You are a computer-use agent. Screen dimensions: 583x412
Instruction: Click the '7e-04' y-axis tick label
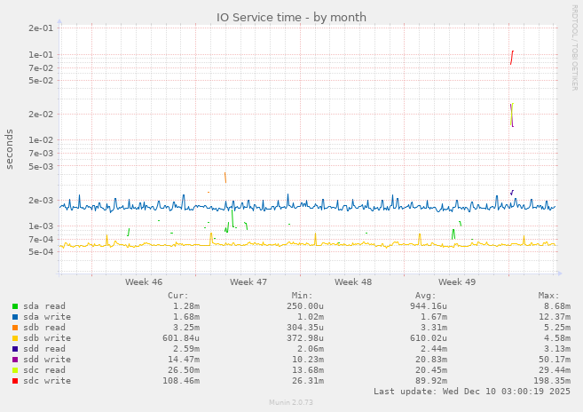pos(41,240)
